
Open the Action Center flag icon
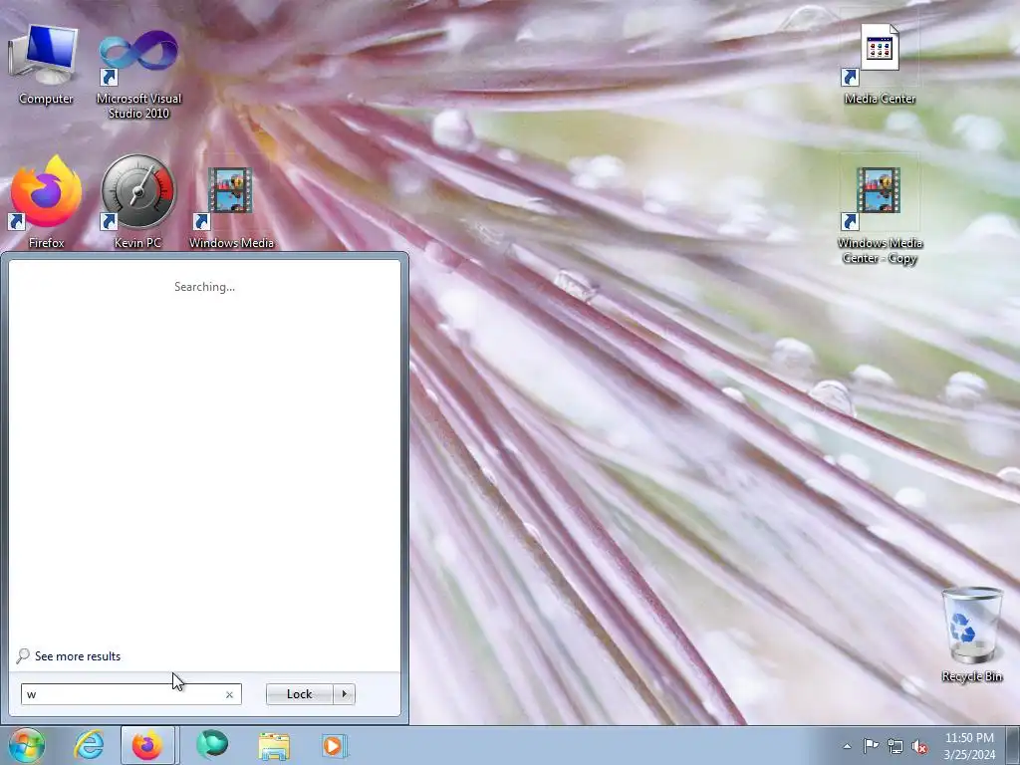tap(871, 746)
